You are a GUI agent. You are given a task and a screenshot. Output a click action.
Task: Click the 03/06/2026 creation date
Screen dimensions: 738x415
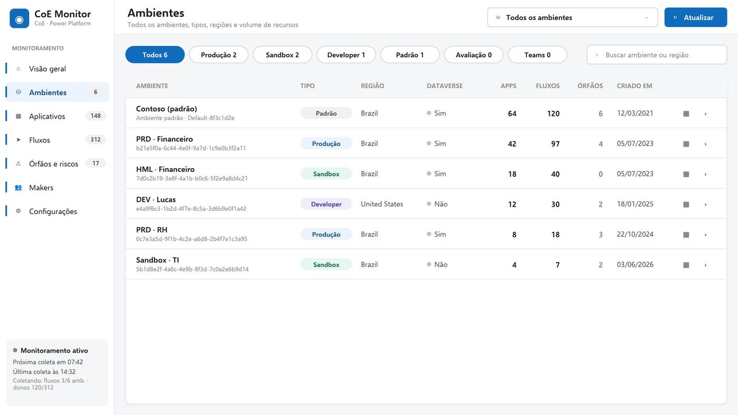click(635, 265)
